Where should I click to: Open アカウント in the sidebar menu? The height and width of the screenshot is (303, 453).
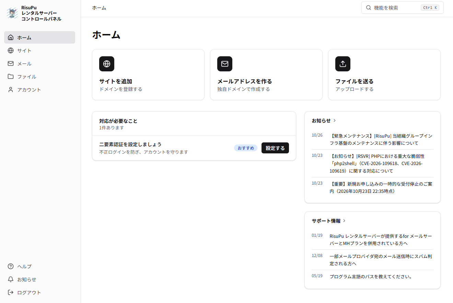39,90
